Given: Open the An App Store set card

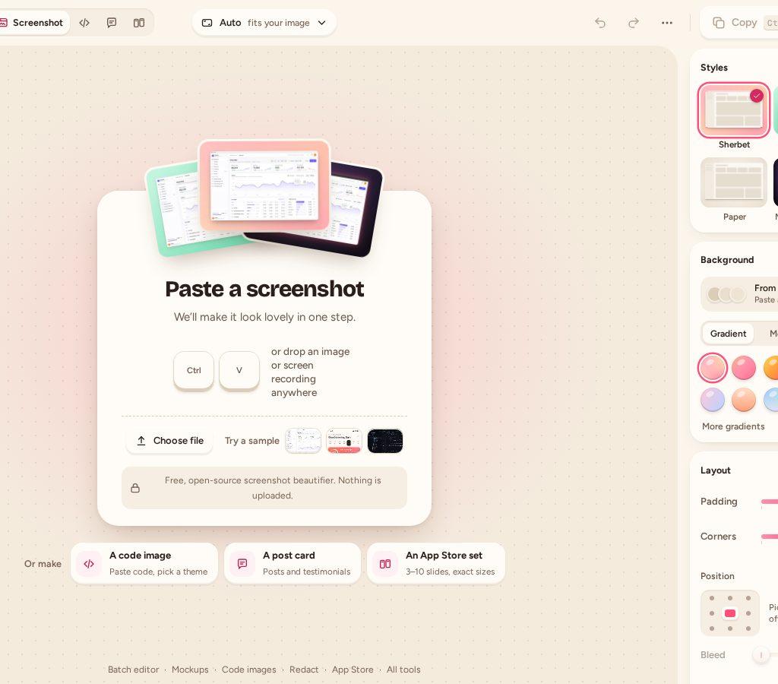Looking at the screenshot, I should tap(436, 563).
